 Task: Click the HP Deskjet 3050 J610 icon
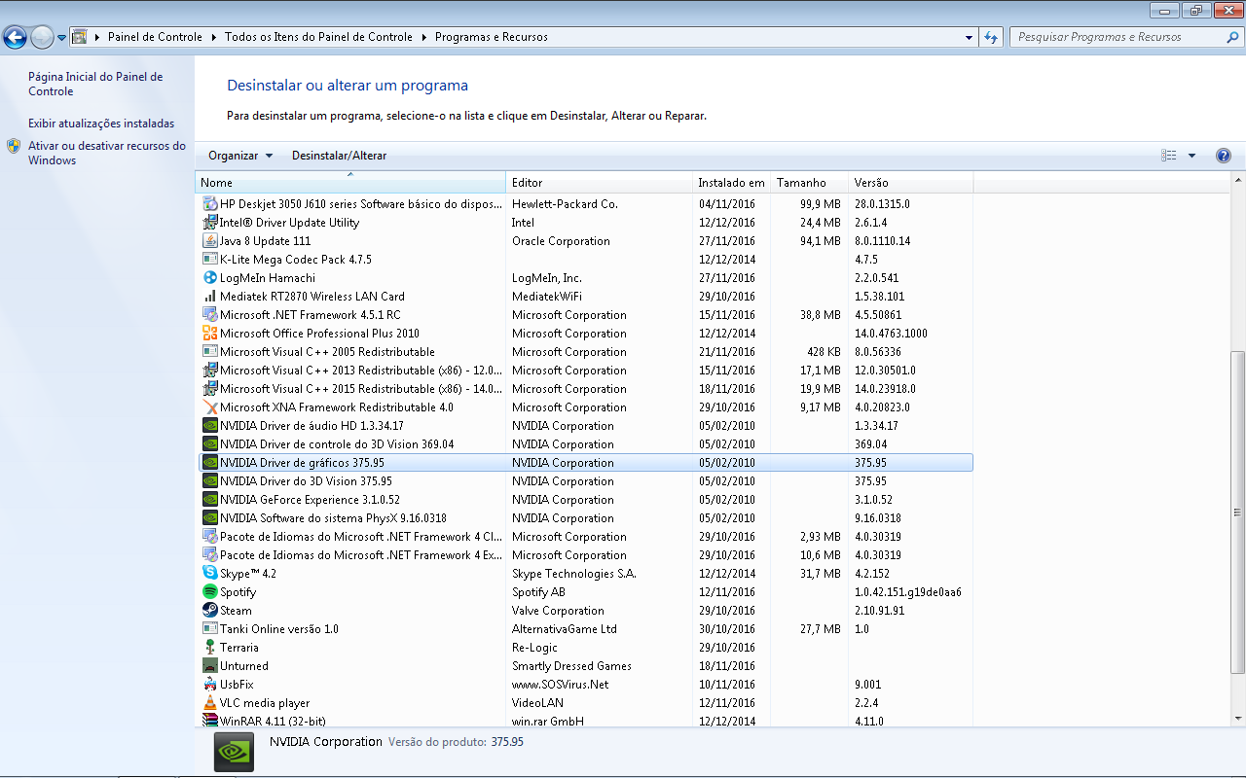[x=210, y=204]
